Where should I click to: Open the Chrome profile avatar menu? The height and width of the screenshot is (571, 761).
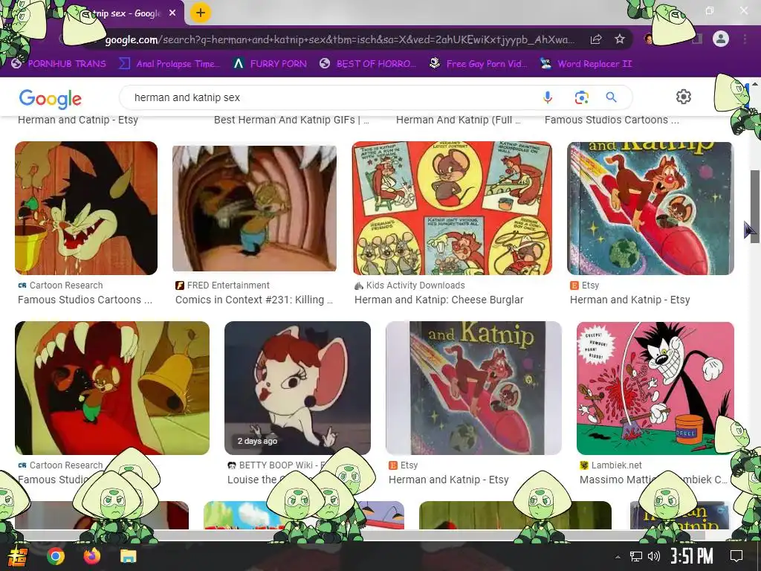(x=721, y=39)
